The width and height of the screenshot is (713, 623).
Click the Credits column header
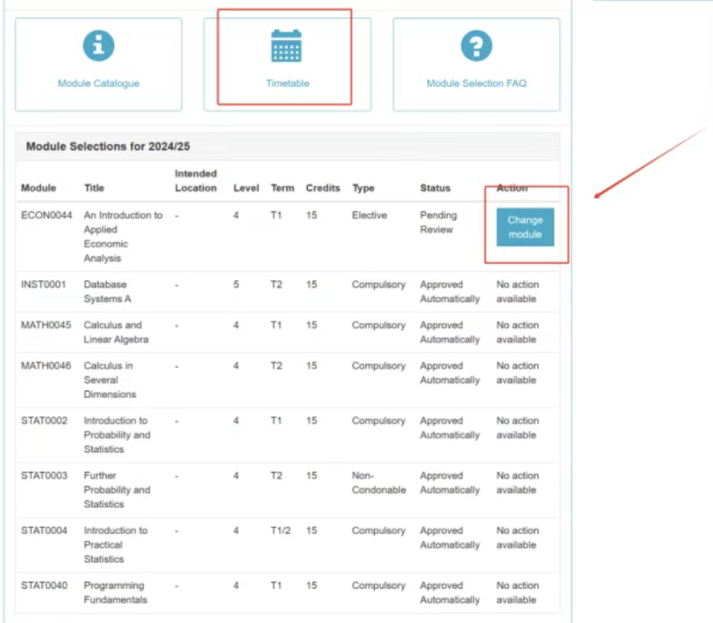(323, 188)
